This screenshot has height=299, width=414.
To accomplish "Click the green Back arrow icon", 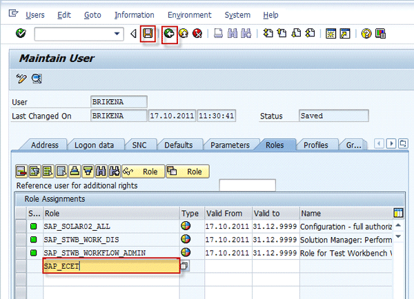I will (x=169, y=34).
